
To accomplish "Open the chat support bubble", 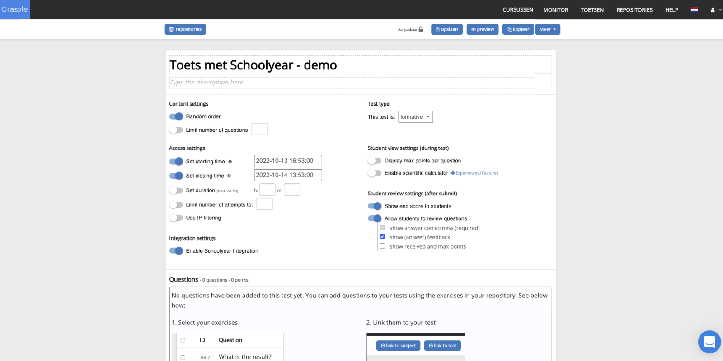I will [709, 342].
